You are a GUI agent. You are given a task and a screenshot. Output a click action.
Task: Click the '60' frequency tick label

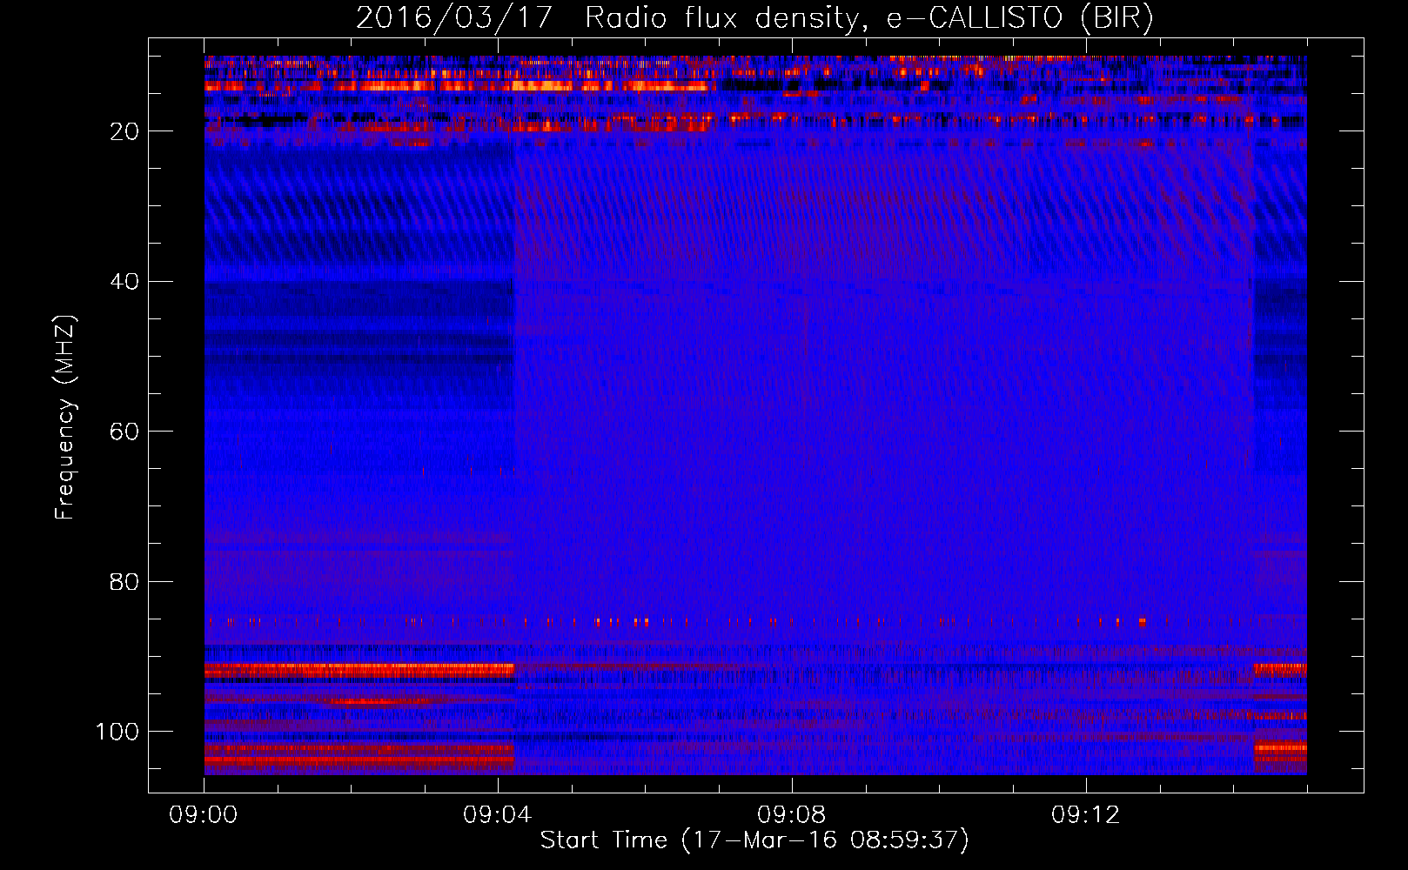click(125, 432)
